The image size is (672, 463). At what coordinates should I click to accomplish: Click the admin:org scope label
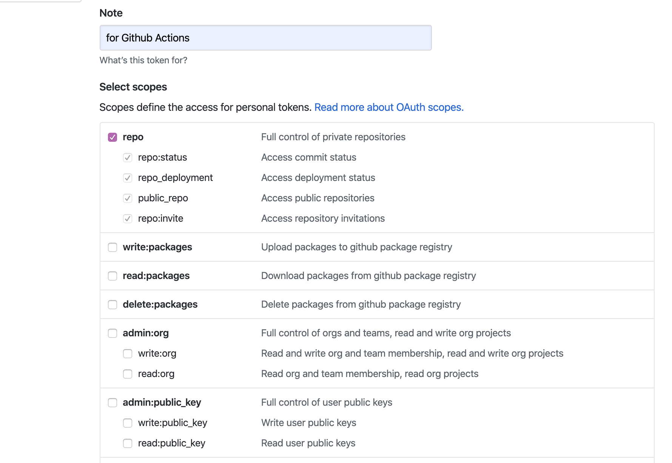(x=146, y=333)
